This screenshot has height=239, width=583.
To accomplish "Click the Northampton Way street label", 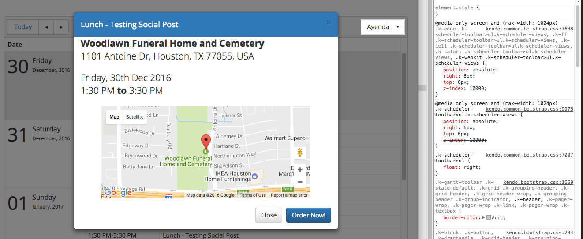I will [x=235, y=155].
